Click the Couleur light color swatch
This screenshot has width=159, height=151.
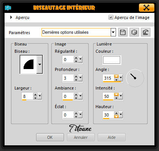[111, 60]
